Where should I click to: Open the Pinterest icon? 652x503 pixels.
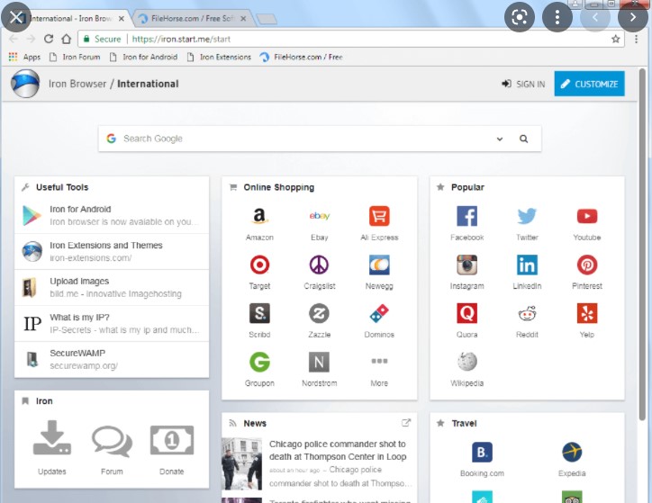(x=587, y=265)
